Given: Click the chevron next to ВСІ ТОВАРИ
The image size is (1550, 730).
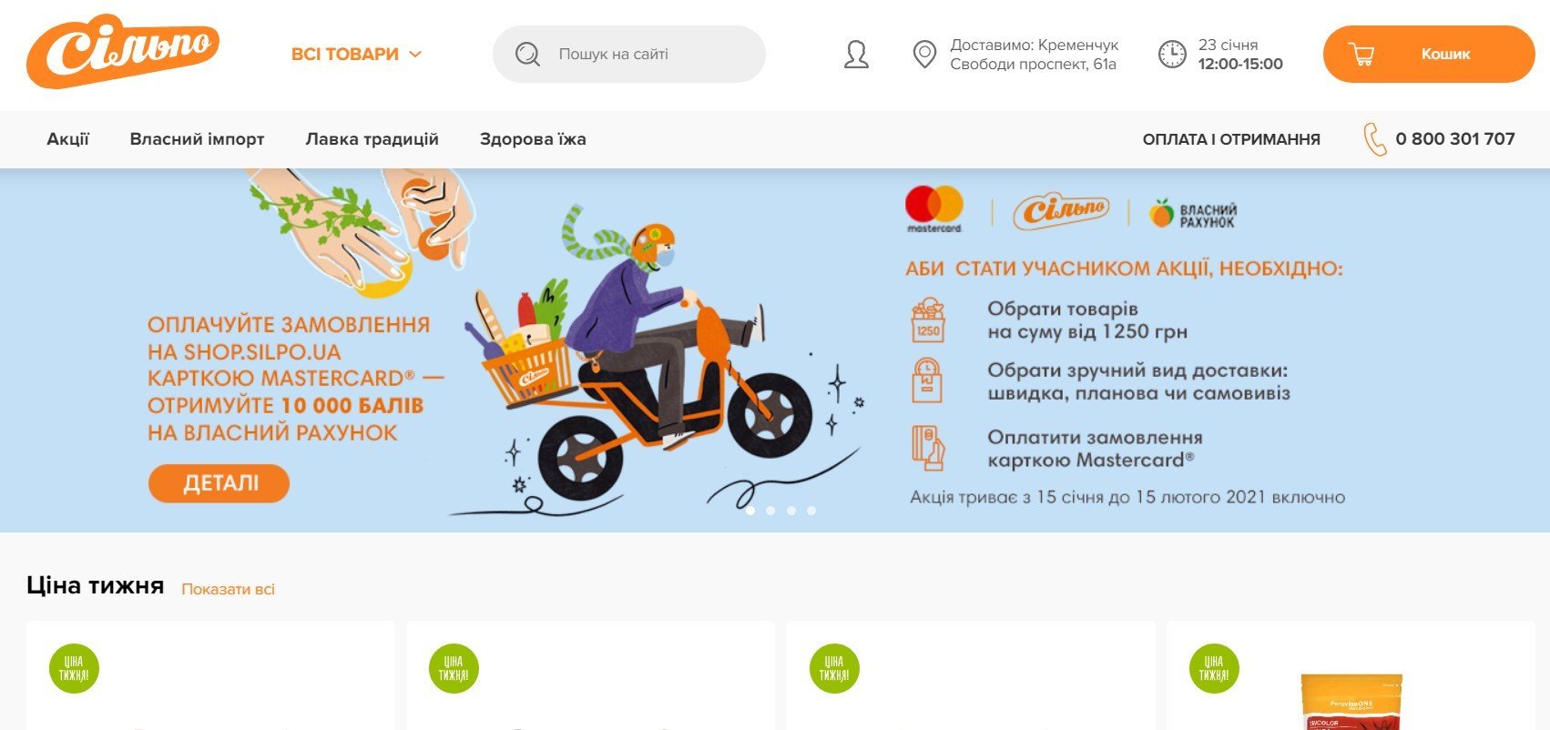Looking at the screenshot, I should coord(415,55).
